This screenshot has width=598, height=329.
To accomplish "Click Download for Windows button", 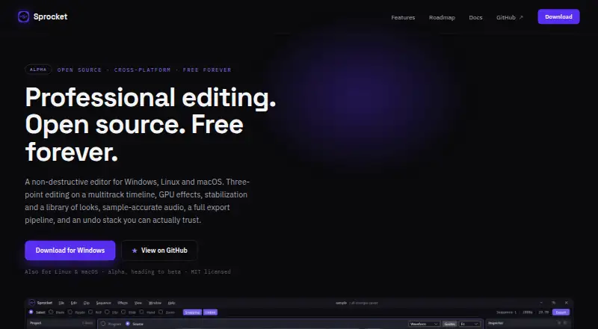I will [70, 250].
